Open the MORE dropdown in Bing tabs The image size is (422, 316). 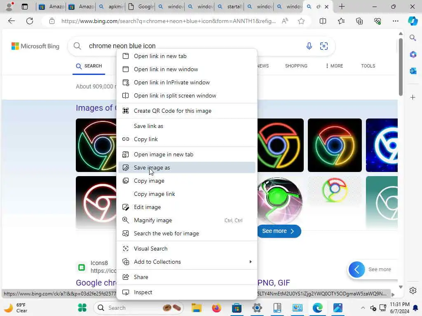[x=334, y=66]
